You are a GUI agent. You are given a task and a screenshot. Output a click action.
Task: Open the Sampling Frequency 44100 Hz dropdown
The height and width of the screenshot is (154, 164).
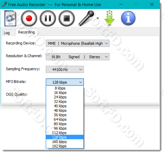pos(65,69)
